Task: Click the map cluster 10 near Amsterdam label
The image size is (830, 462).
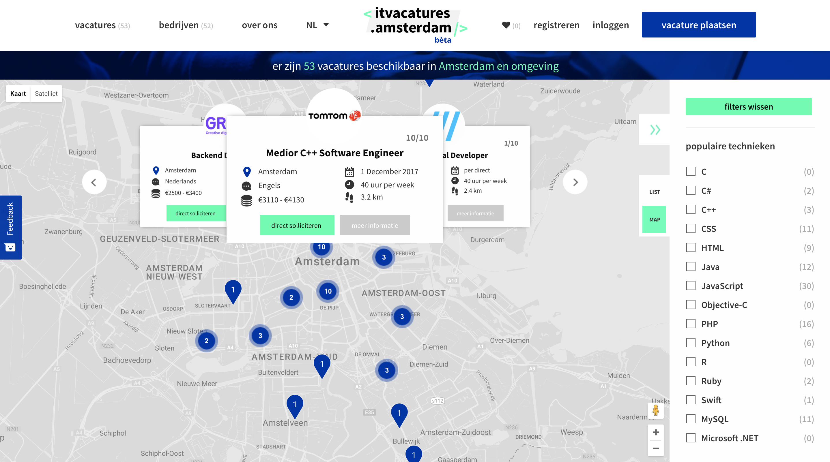Action: pos(321,247)
